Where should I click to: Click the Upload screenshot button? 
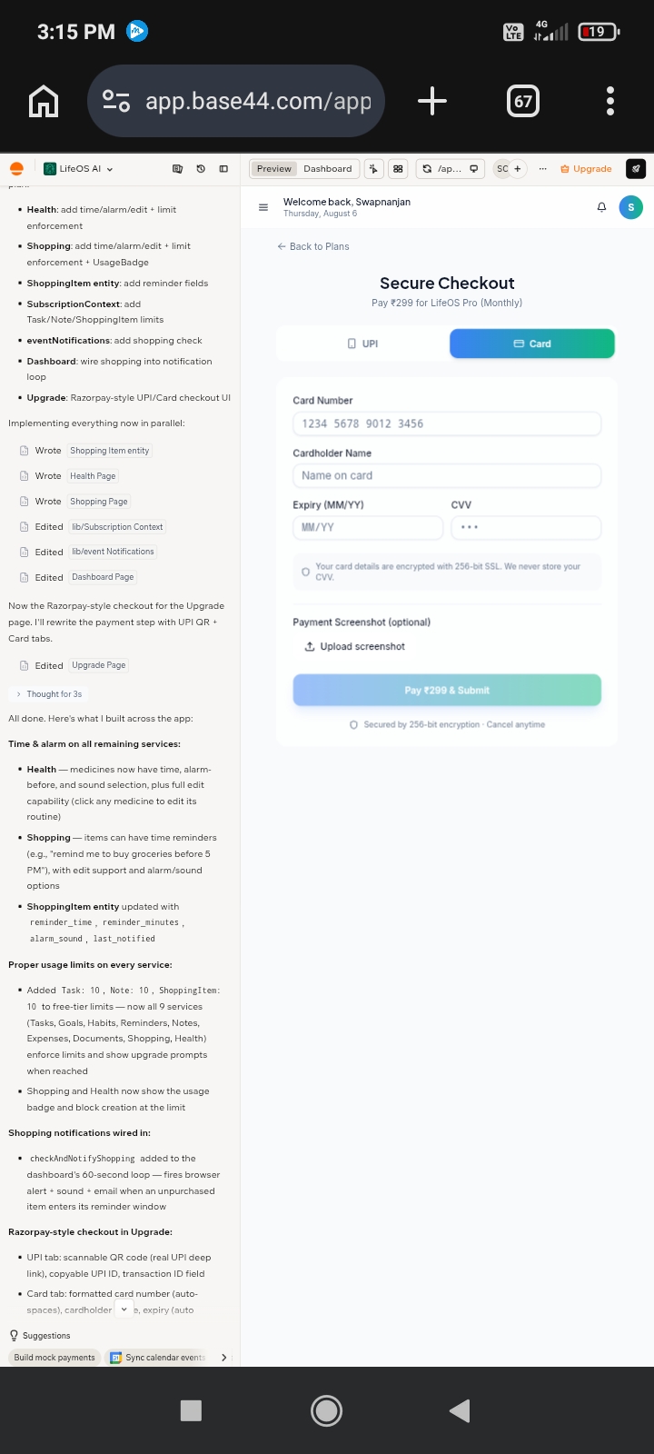[x=355, y=646]
